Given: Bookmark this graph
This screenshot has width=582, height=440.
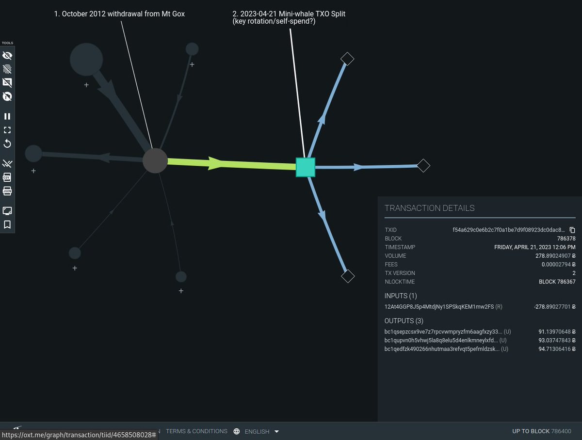Looking at the screenshot, I should click(7, 224).
